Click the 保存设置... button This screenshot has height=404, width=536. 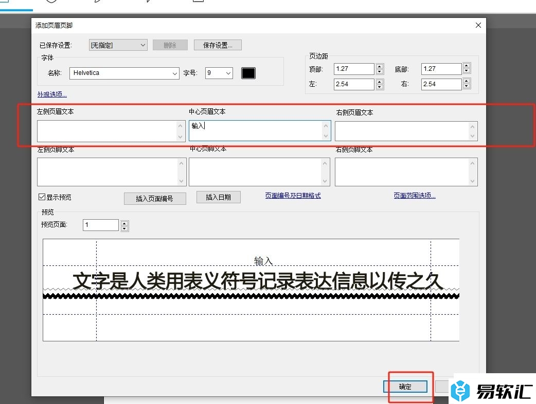218,45
